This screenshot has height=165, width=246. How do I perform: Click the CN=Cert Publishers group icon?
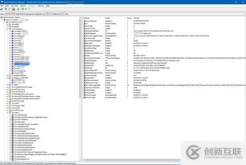pyautogui.click(x=12, y=120)
